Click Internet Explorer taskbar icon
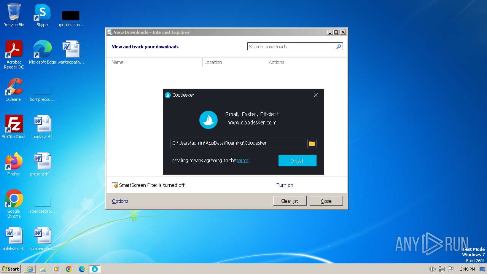 (30, 269)
